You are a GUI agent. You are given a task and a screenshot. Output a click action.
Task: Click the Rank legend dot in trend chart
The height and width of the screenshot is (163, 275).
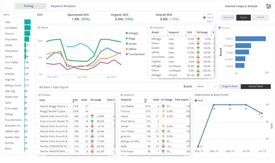point(196,101)
